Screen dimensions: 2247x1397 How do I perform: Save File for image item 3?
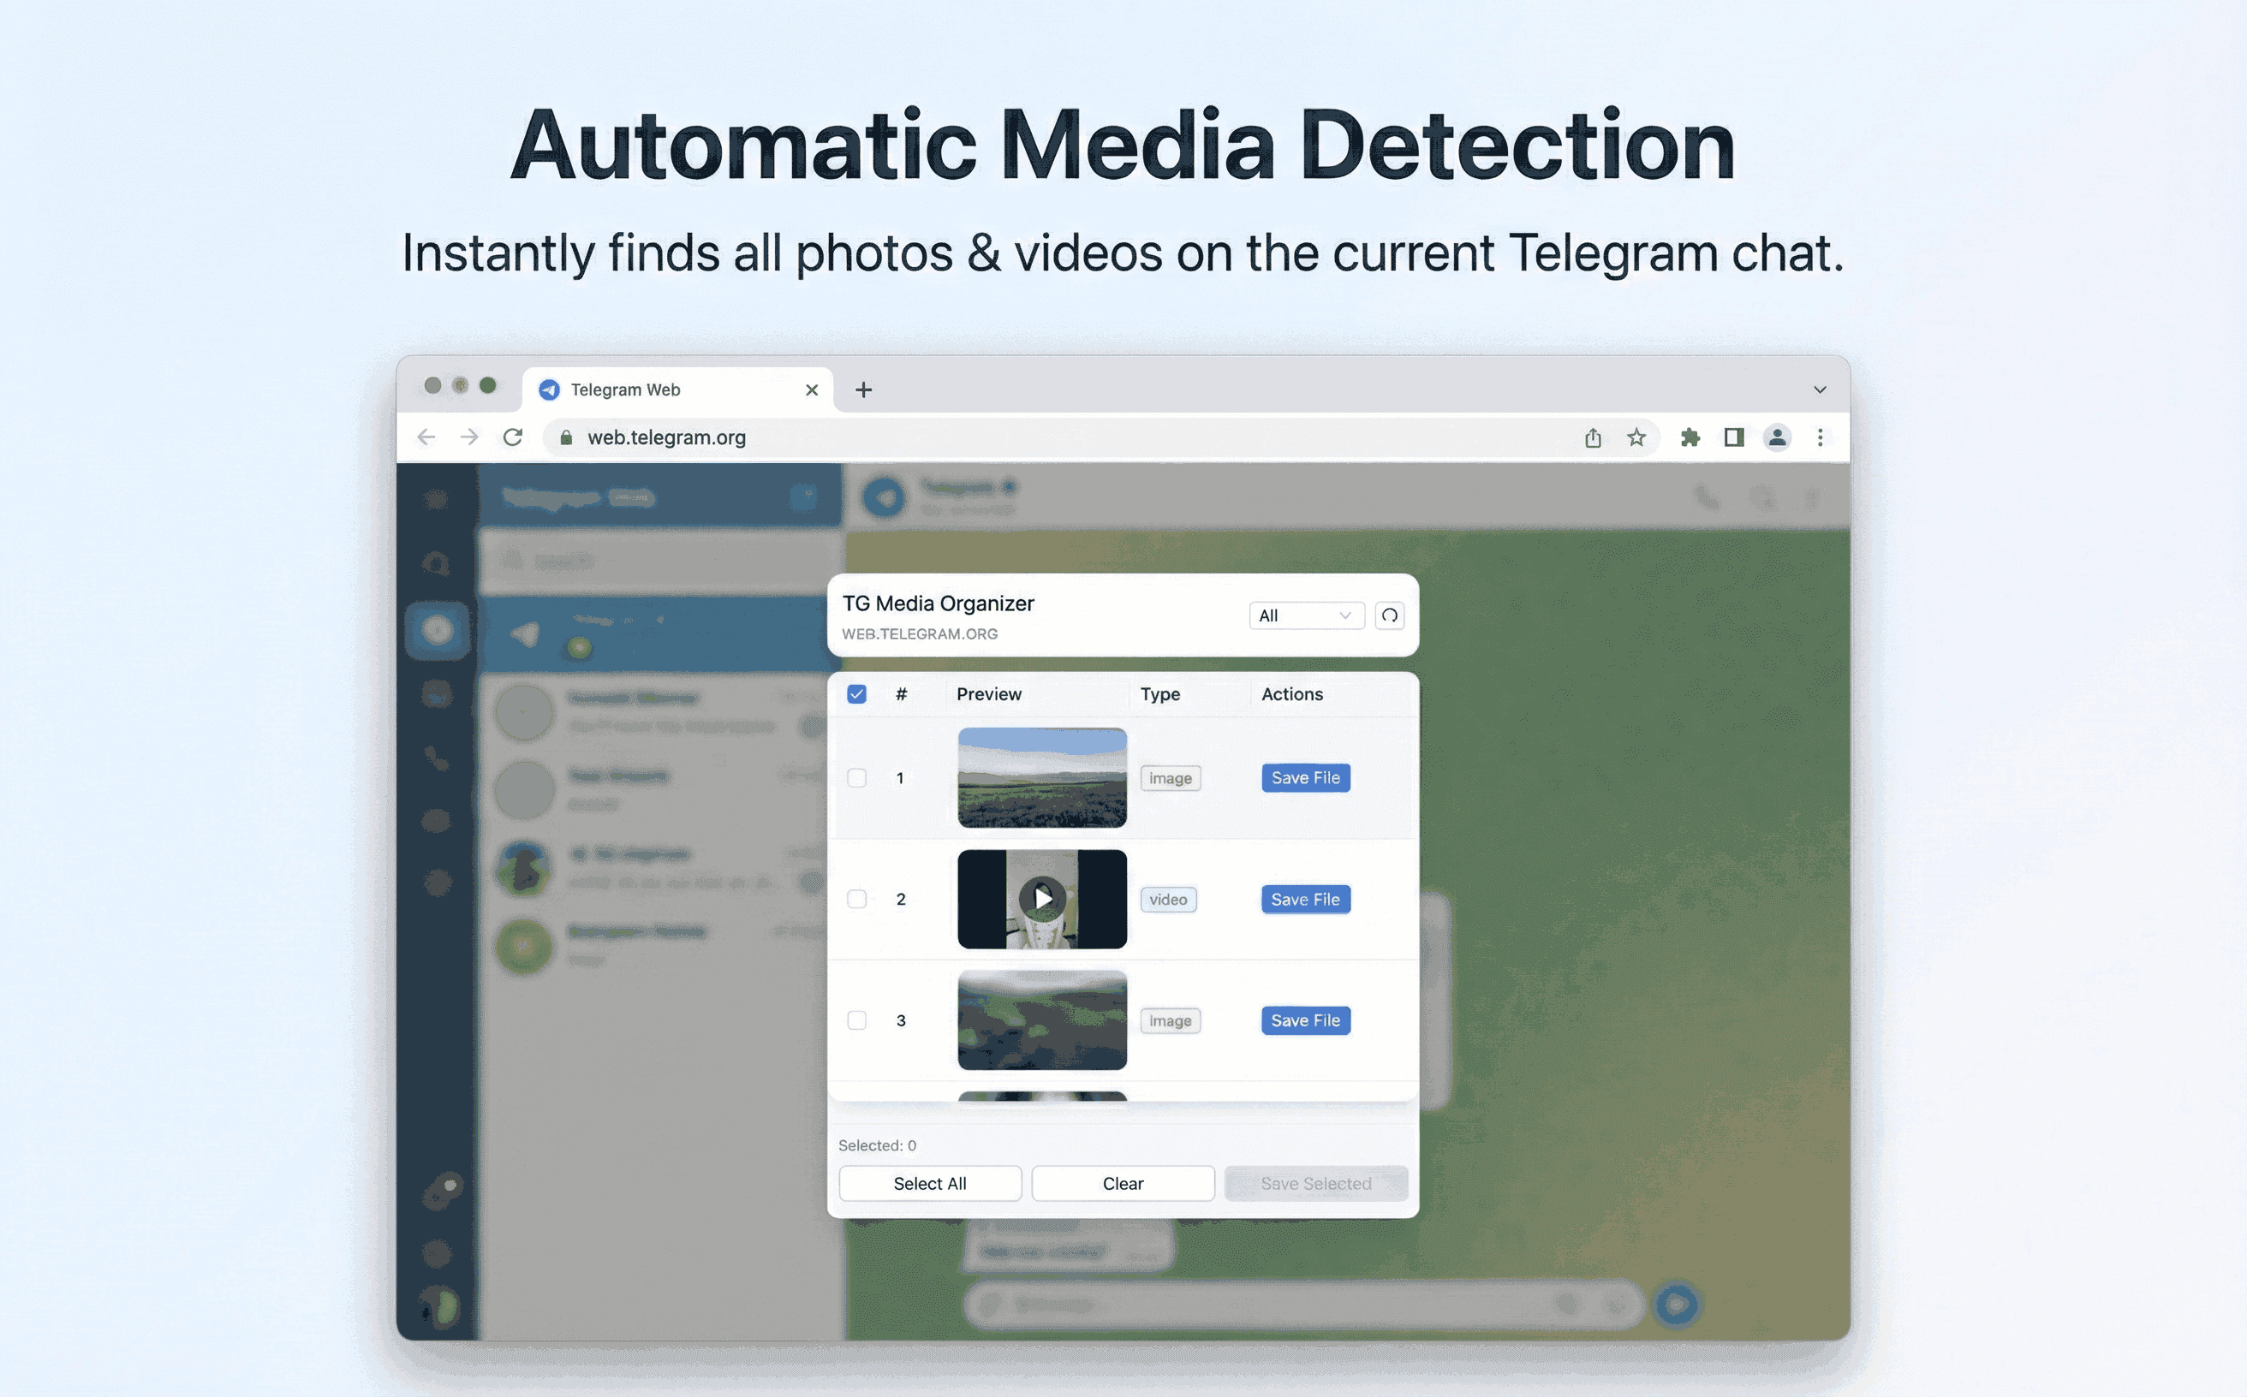click(1305, 1020)
